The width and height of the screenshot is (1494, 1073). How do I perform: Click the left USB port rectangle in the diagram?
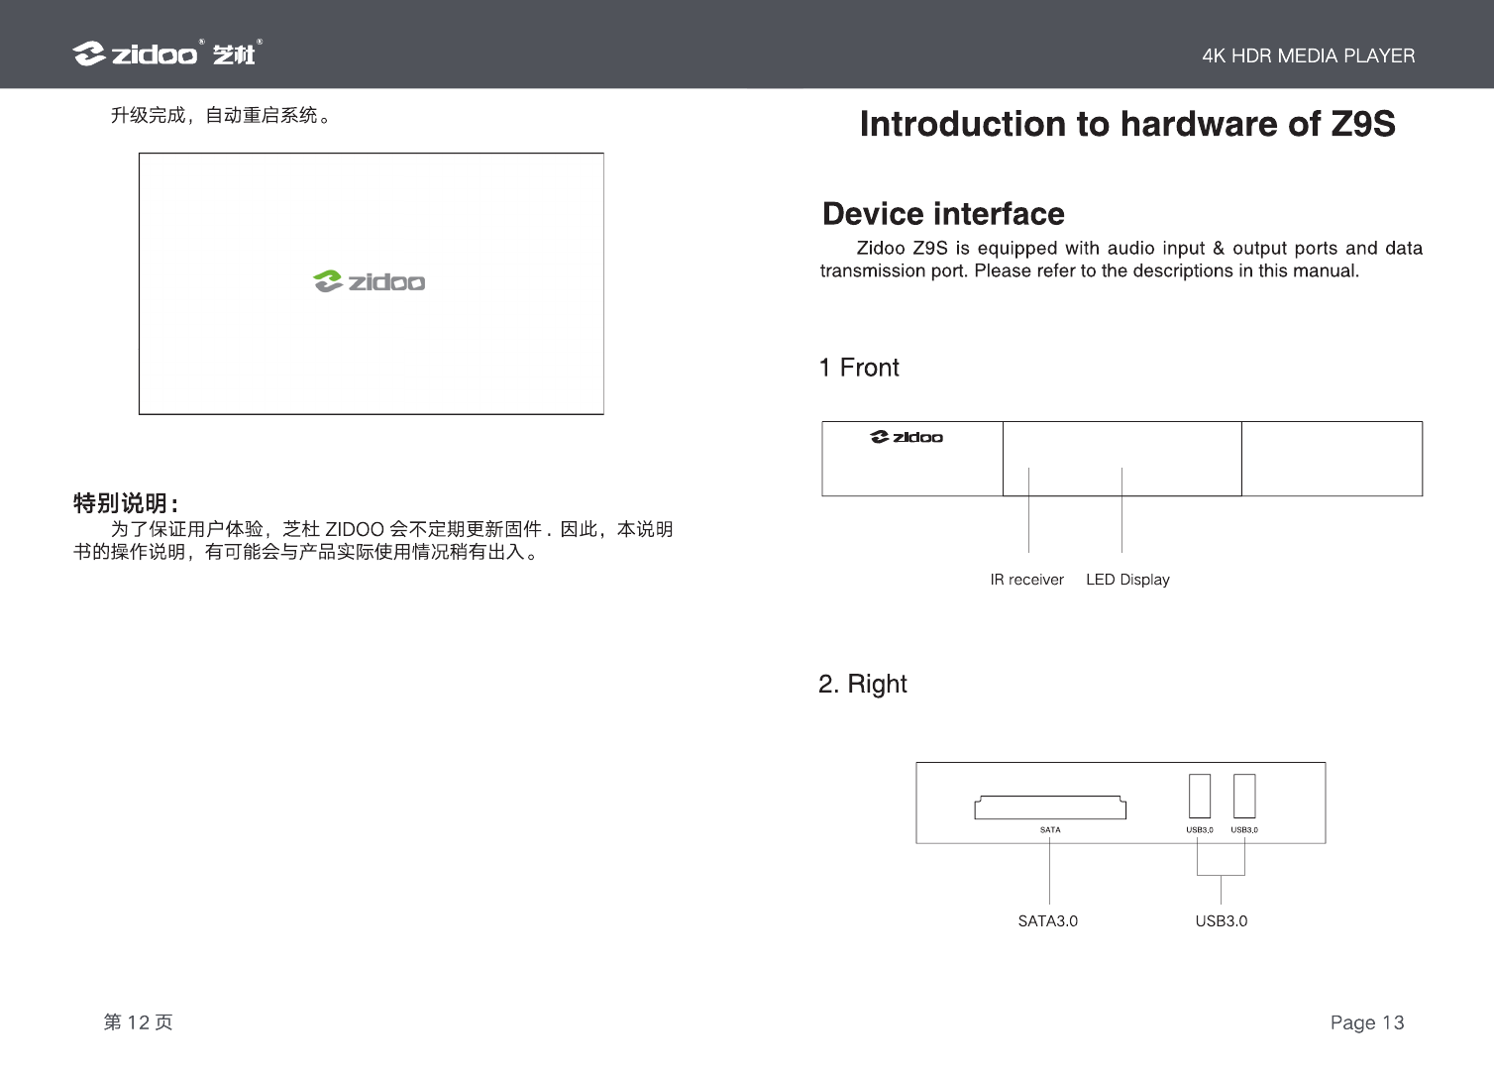pos(1200,796)
